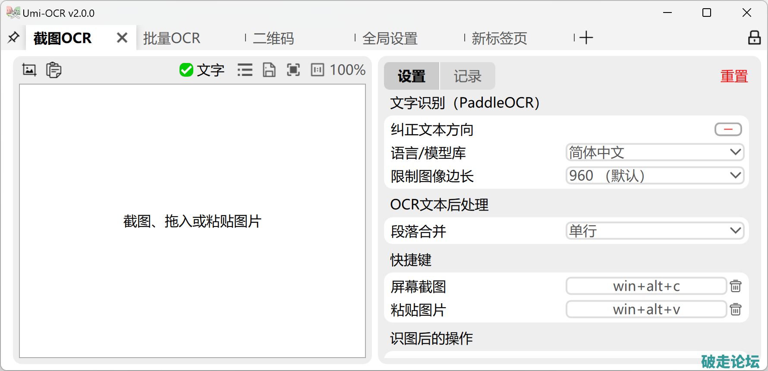
Task: Click the red 重置 button
Action: tap(733, 76)
